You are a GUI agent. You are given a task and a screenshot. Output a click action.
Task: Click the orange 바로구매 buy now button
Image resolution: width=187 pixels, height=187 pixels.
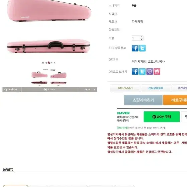(175, 100)
